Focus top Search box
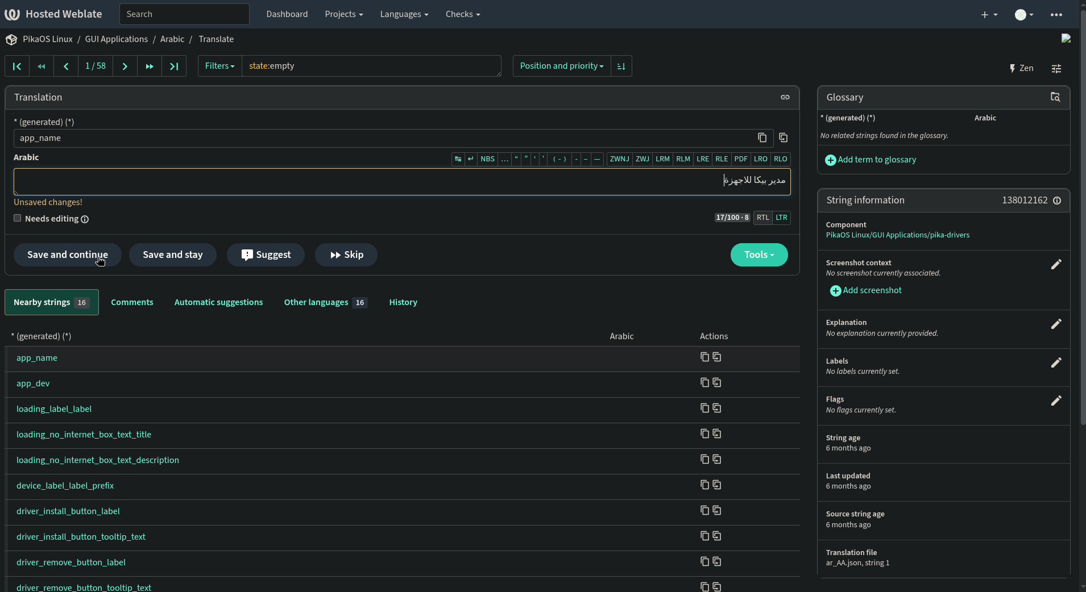 (x=184, y=14)
